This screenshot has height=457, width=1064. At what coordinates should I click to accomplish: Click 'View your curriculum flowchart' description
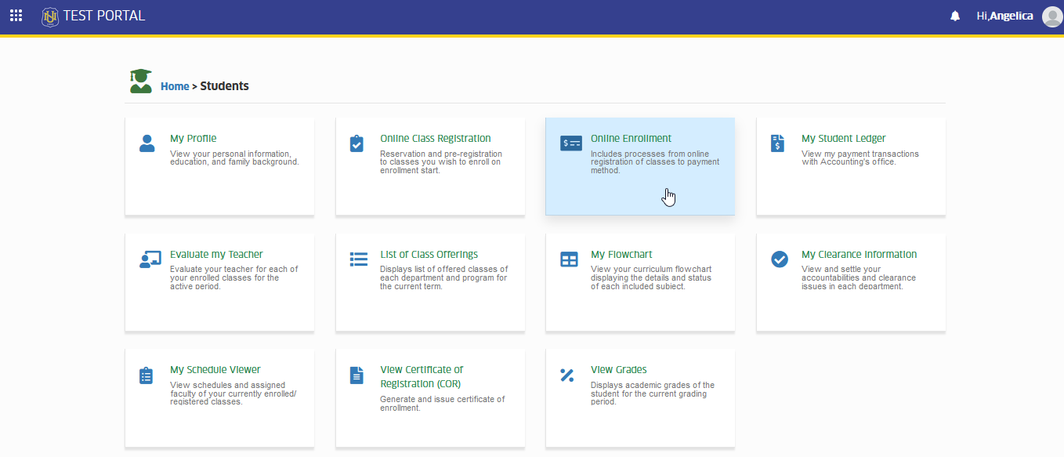(651, 277)
